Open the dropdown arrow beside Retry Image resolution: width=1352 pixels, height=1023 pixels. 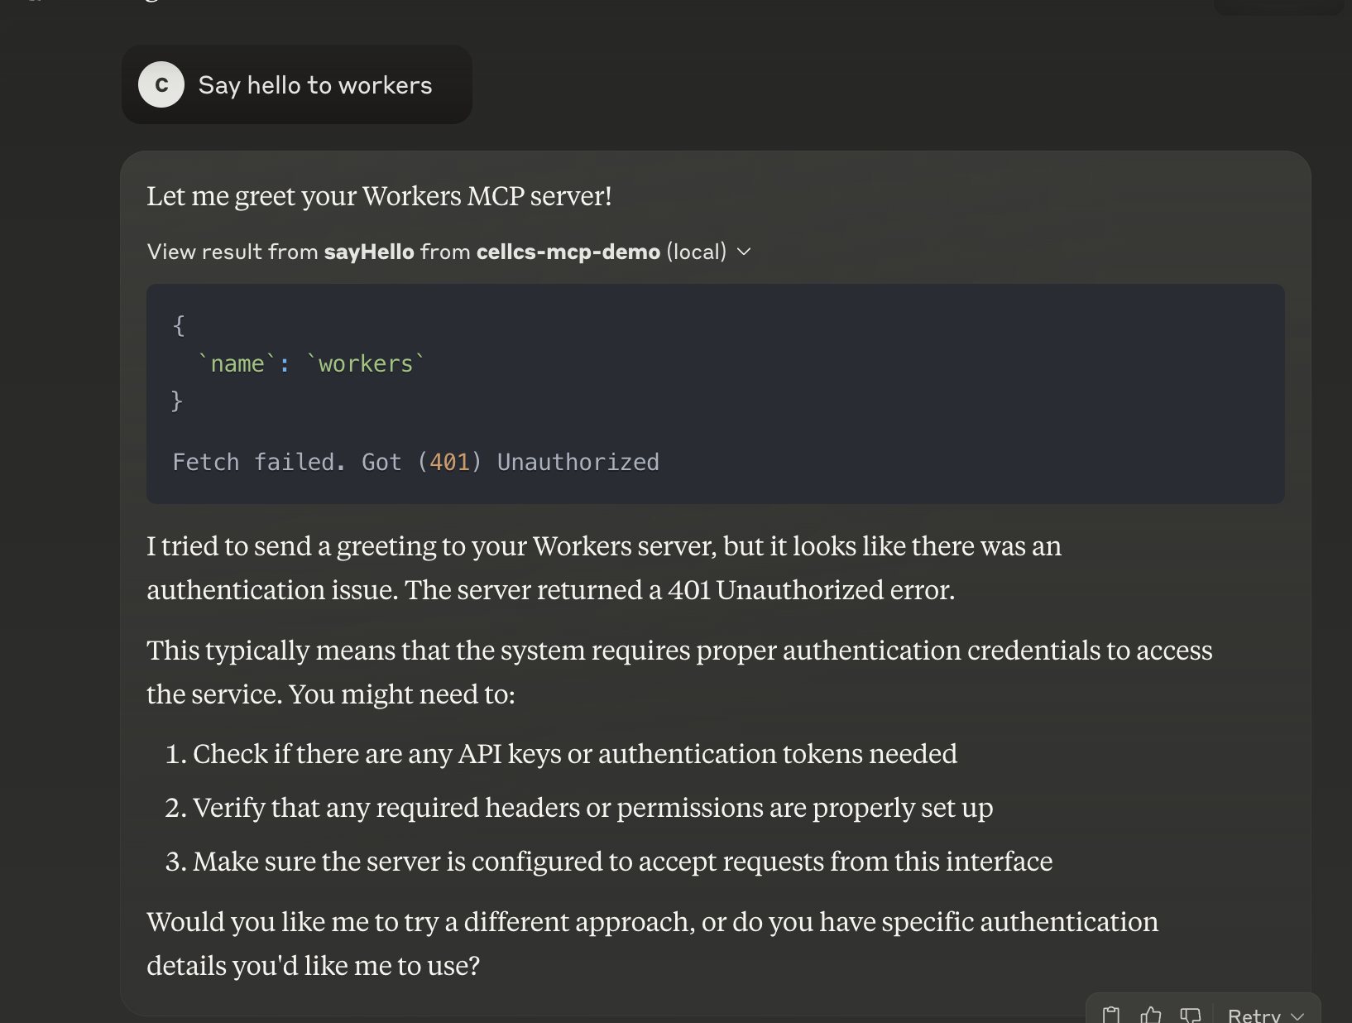pyautogui.click(x=1297, y=1016)
